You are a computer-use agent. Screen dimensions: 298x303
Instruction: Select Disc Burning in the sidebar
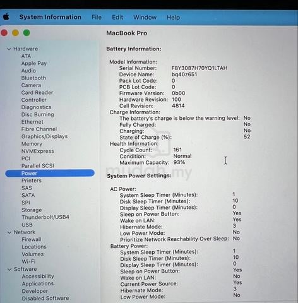(37, 114)
